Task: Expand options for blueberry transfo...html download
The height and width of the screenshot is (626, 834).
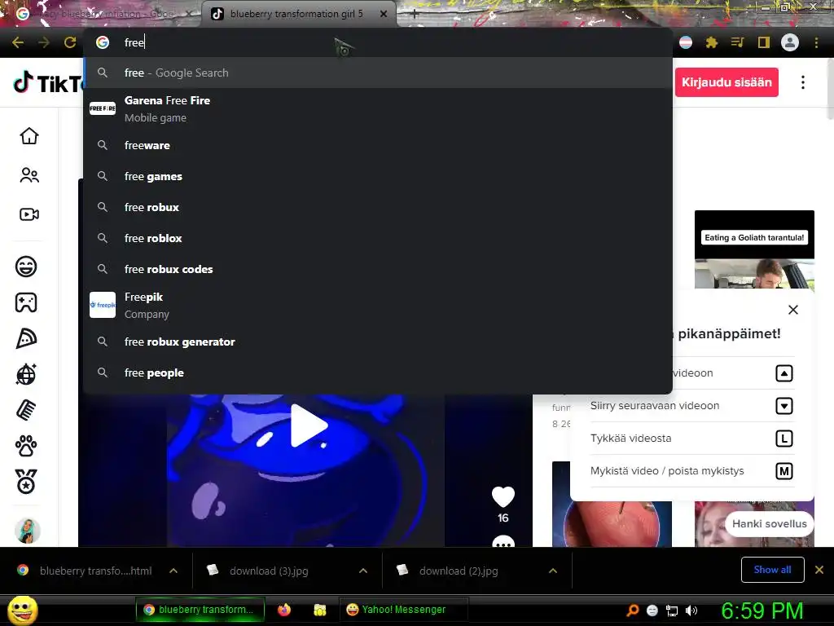Action: point(173,571)
